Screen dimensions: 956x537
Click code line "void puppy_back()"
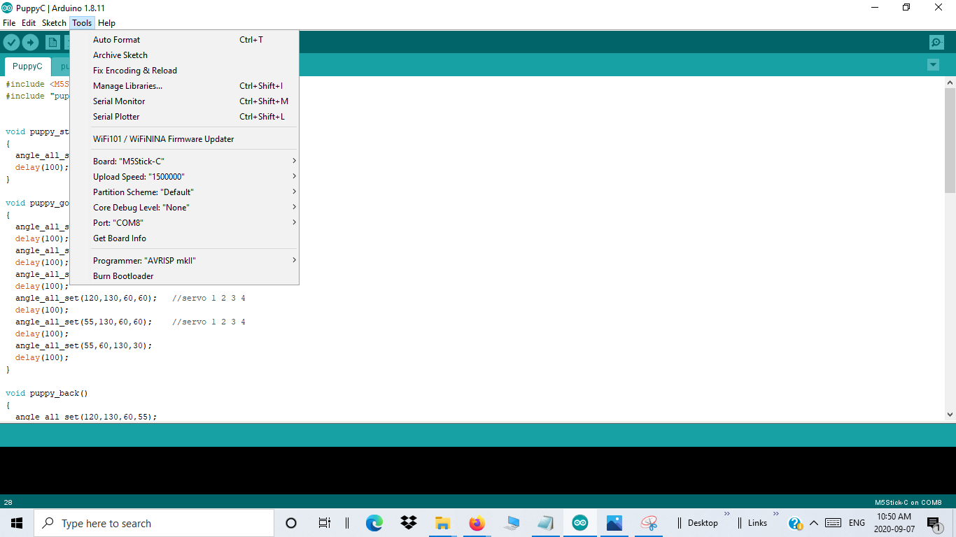pyautogui.click(x=47, y=393)
